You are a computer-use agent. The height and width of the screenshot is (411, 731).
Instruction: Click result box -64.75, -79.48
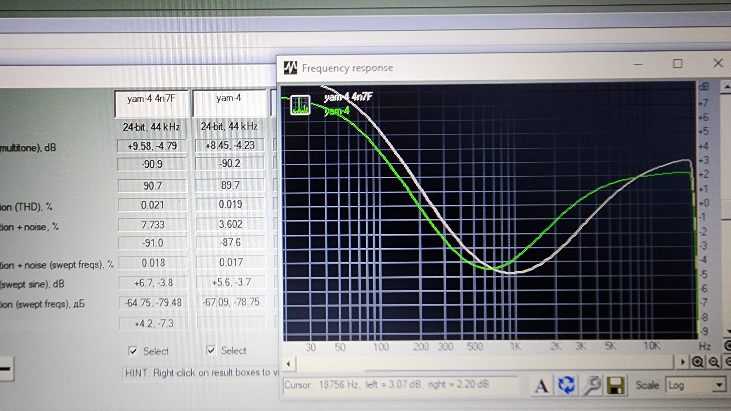153,303
